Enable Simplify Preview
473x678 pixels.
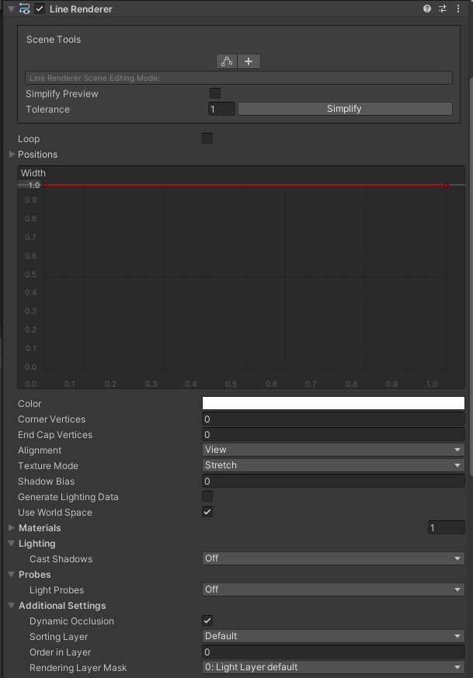(x=214, y=93)
